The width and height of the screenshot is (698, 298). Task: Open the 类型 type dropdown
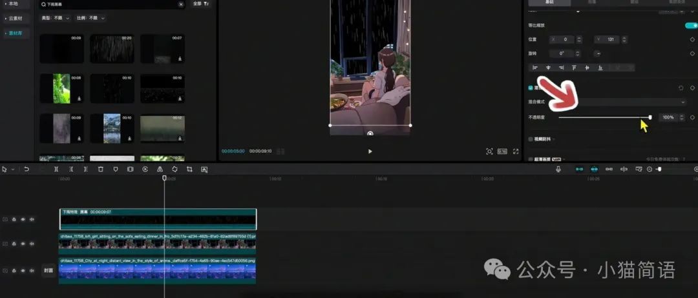pyautogui.click(x=56, y=18)
